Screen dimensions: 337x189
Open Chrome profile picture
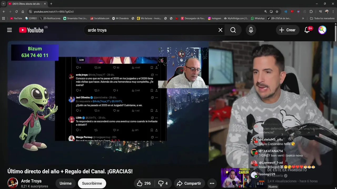coord(327,12)
